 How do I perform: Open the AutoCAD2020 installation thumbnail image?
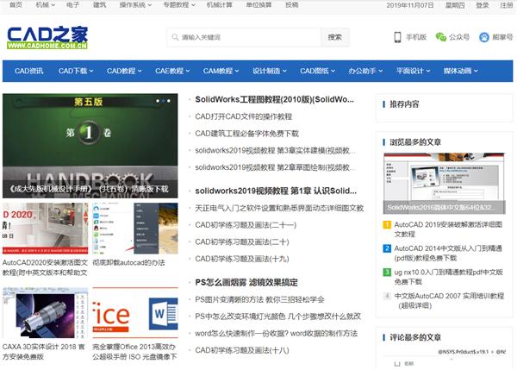pos(45,229)
